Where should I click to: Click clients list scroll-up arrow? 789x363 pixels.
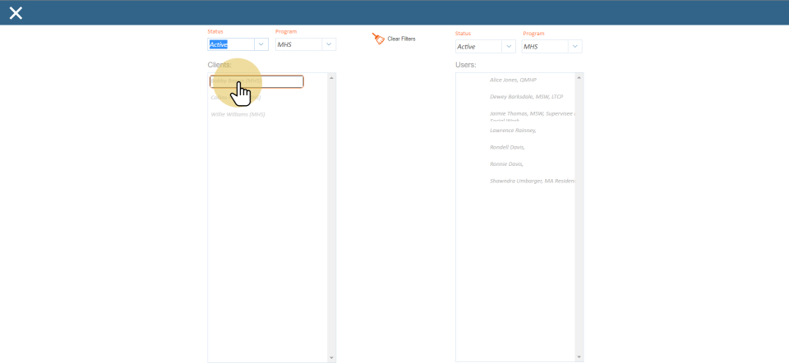point(331,78)
